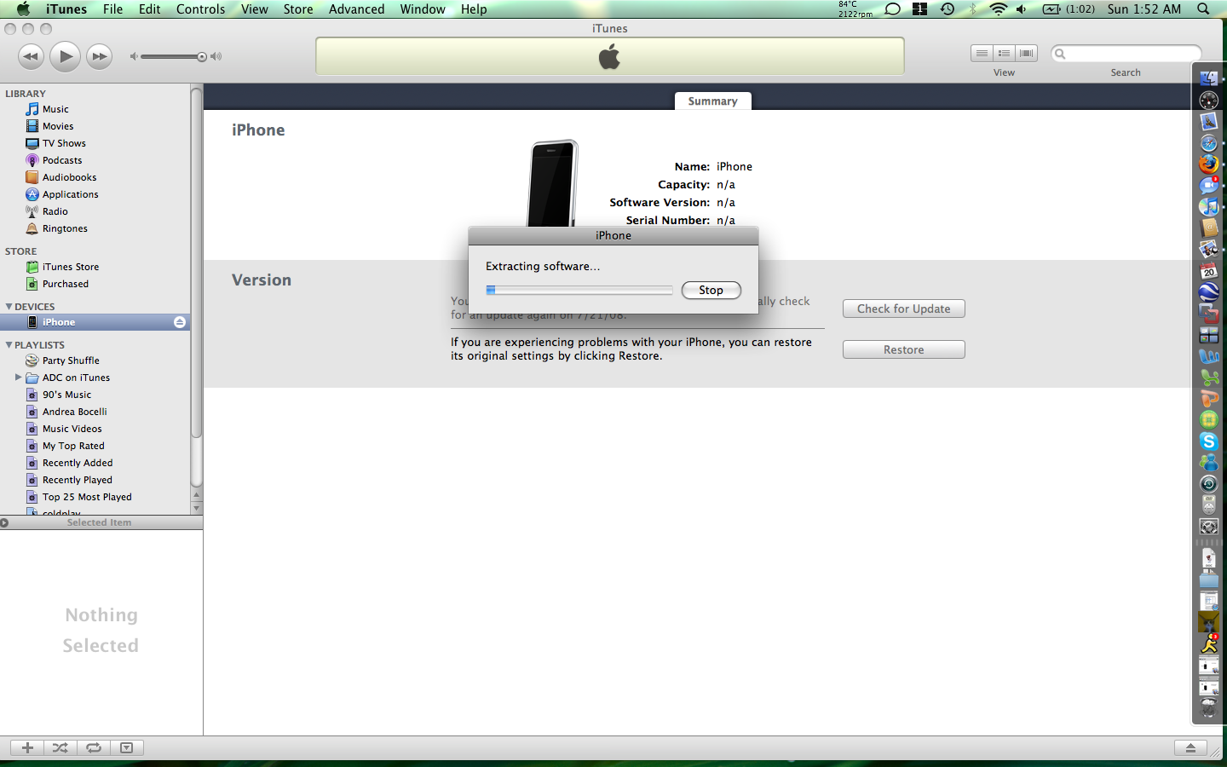Click the volume slider knob

(x=202, y=57)
